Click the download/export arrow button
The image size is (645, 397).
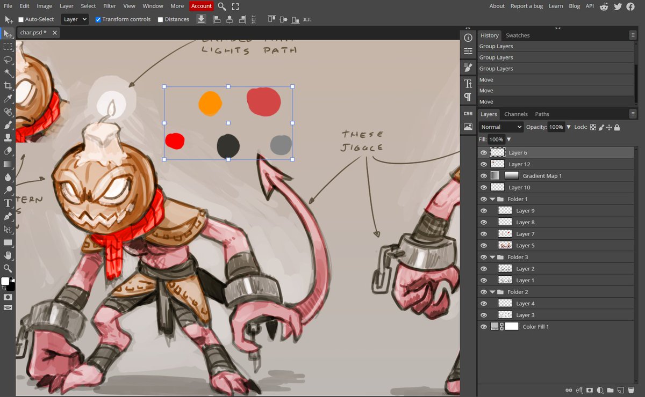pos(202,19)
